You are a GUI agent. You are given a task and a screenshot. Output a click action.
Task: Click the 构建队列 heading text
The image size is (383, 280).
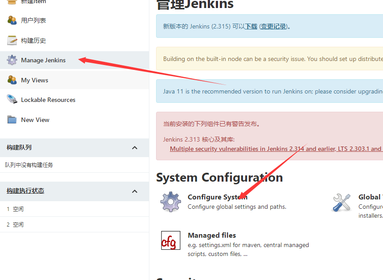(19, 147)
